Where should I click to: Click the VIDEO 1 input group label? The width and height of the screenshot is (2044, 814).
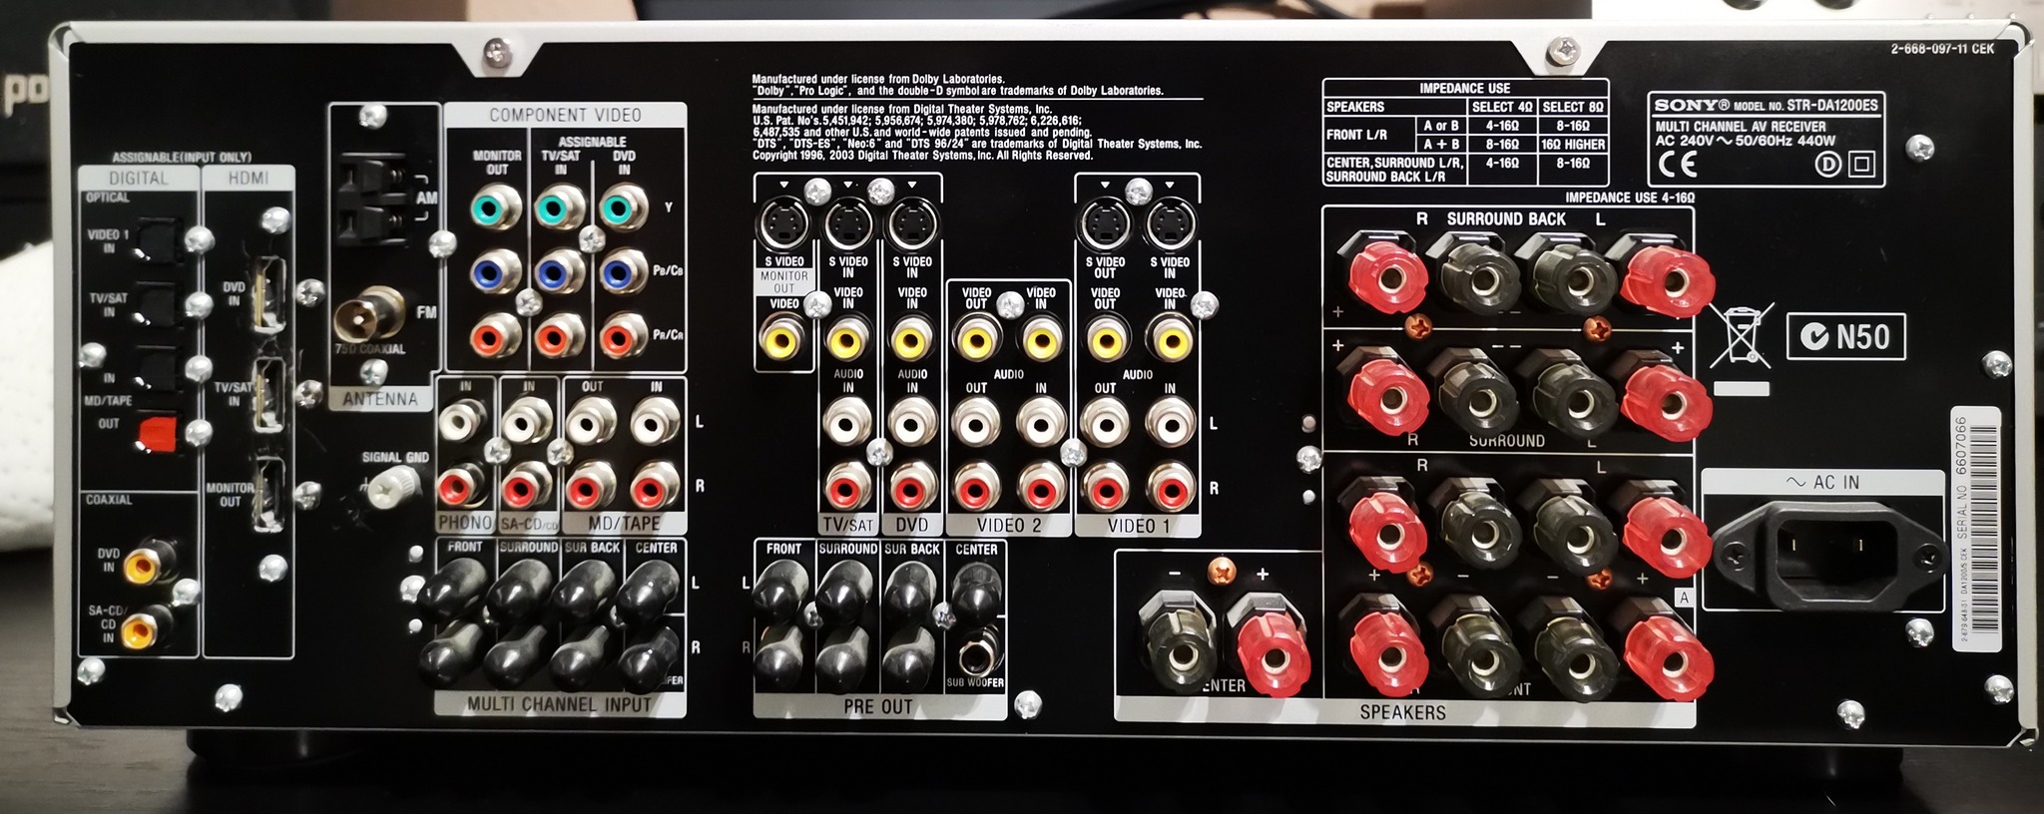click(x=1139, y=525)
